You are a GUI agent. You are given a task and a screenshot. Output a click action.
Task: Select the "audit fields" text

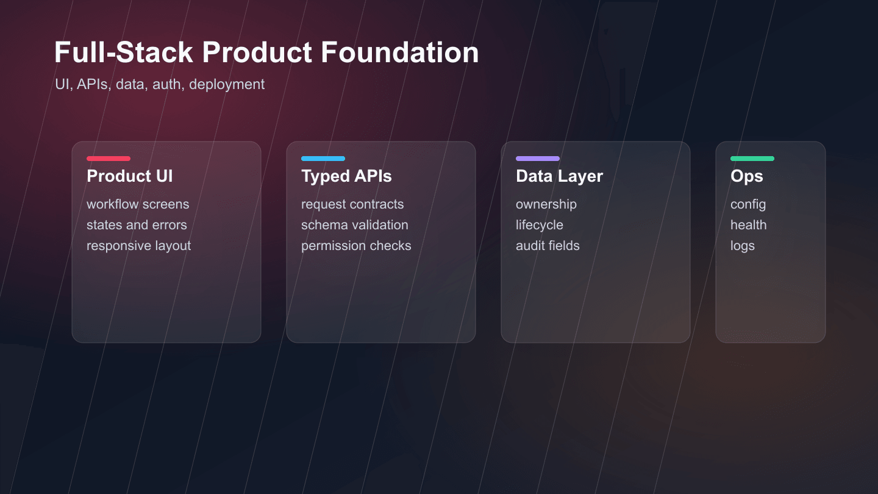click(x=548, y=246)
